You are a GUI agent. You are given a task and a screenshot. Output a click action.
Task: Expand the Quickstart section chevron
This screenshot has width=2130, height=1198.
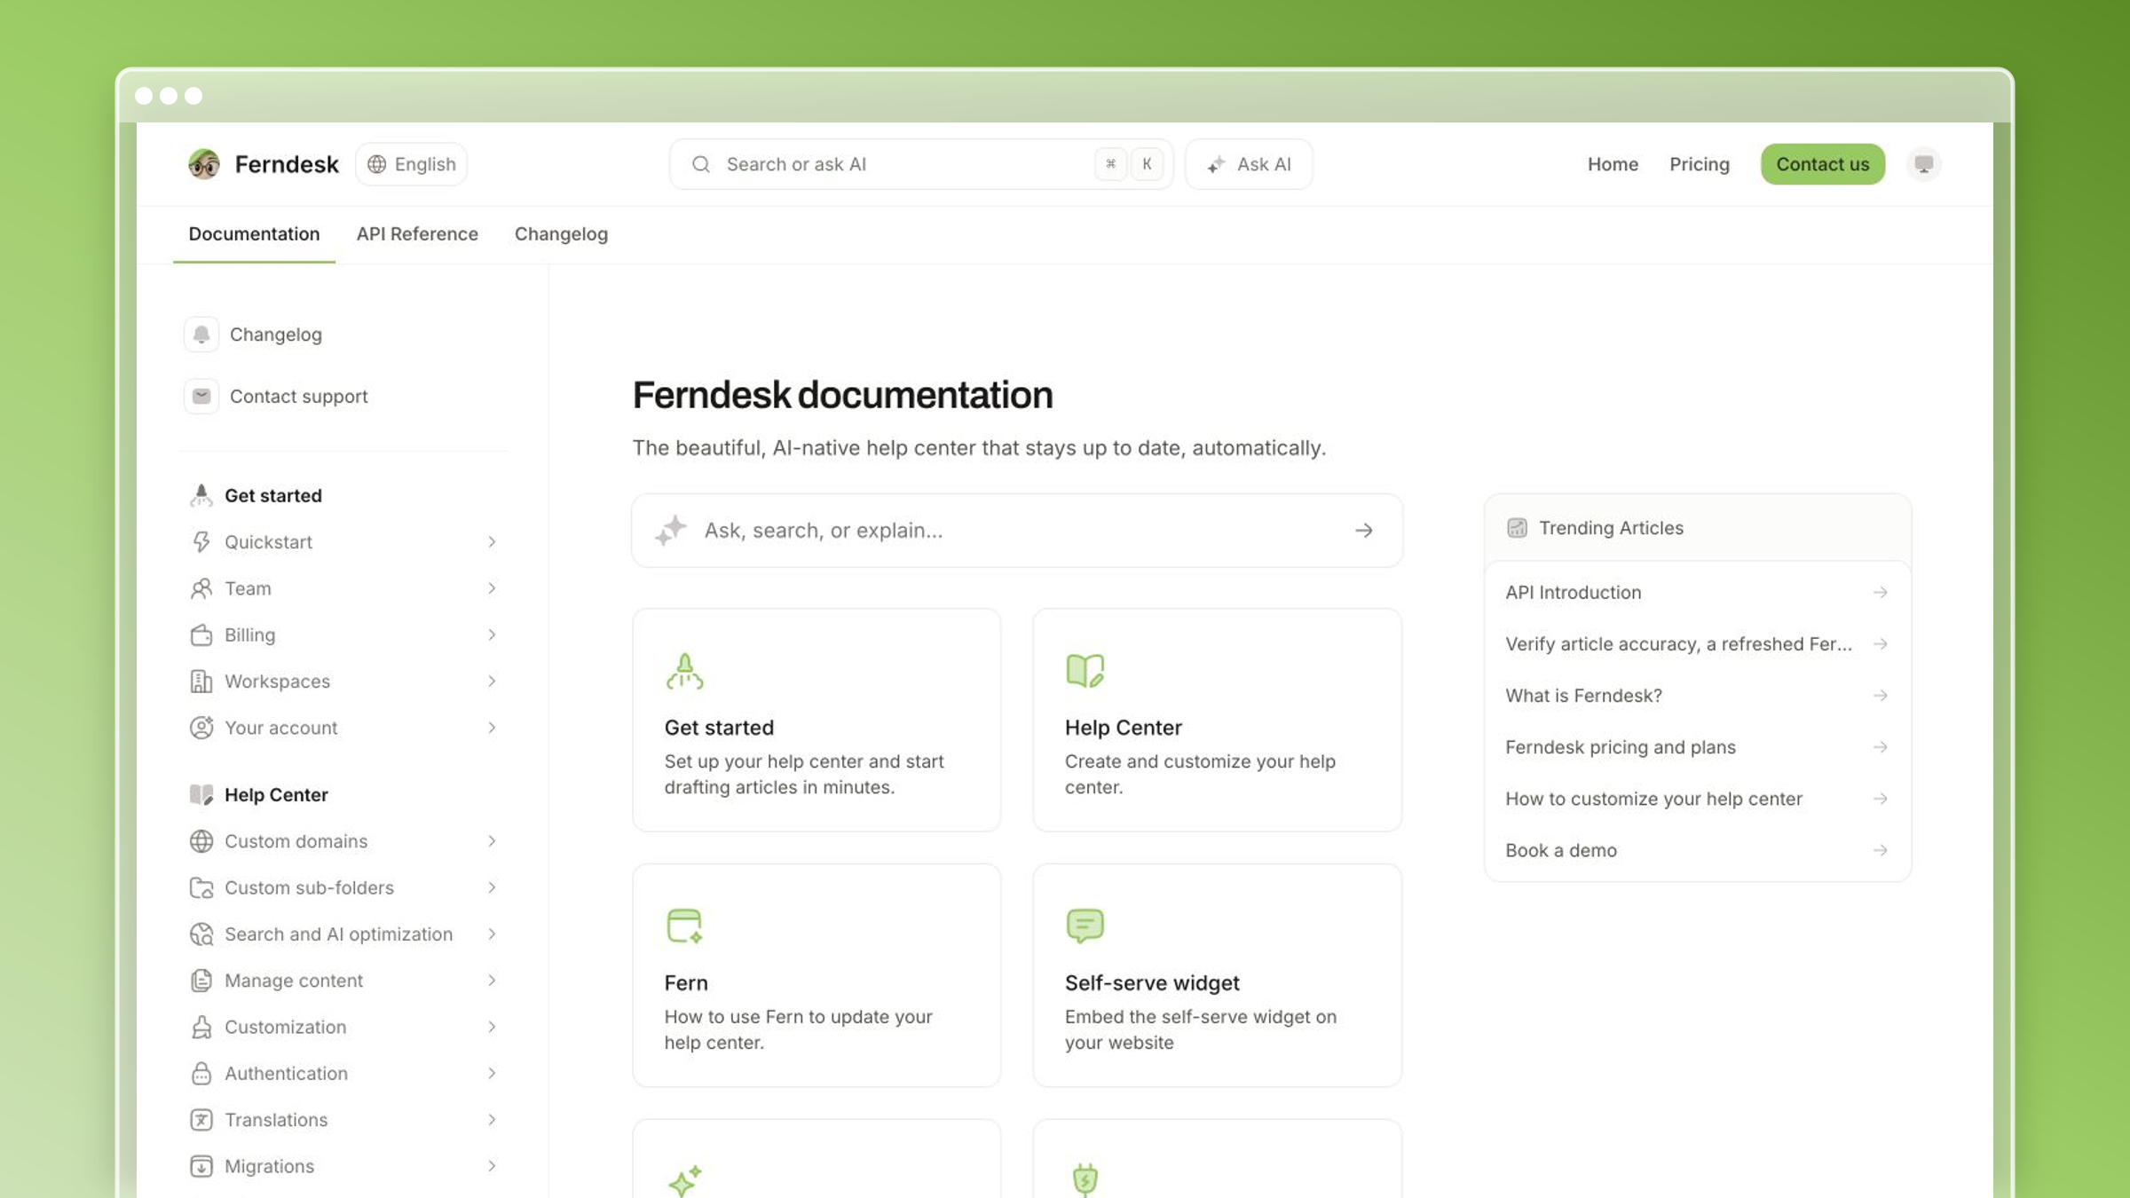click(492, 541)
